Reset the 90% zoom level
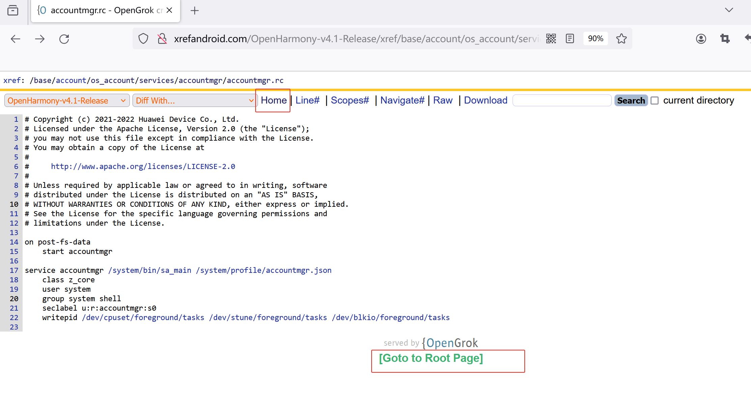Screen dimensions: 751x399 coord(596,39)
